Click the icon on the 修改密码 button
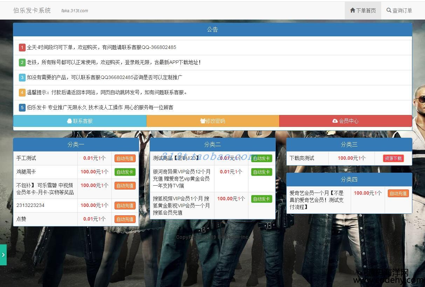The image size is (425, 287). click(x=203, y=121)
